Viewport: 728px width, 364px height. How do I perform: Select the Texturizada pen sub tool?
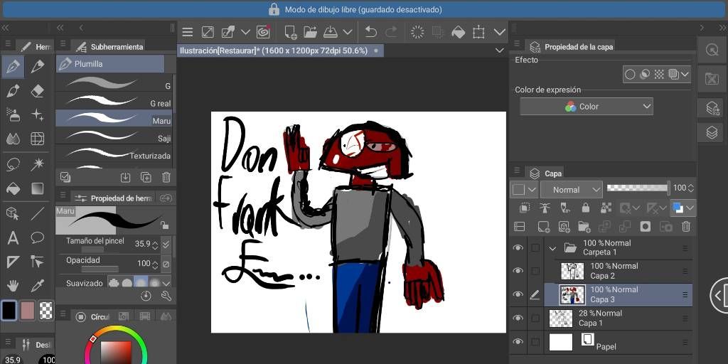pyautogui.click(x=114, y=154)
